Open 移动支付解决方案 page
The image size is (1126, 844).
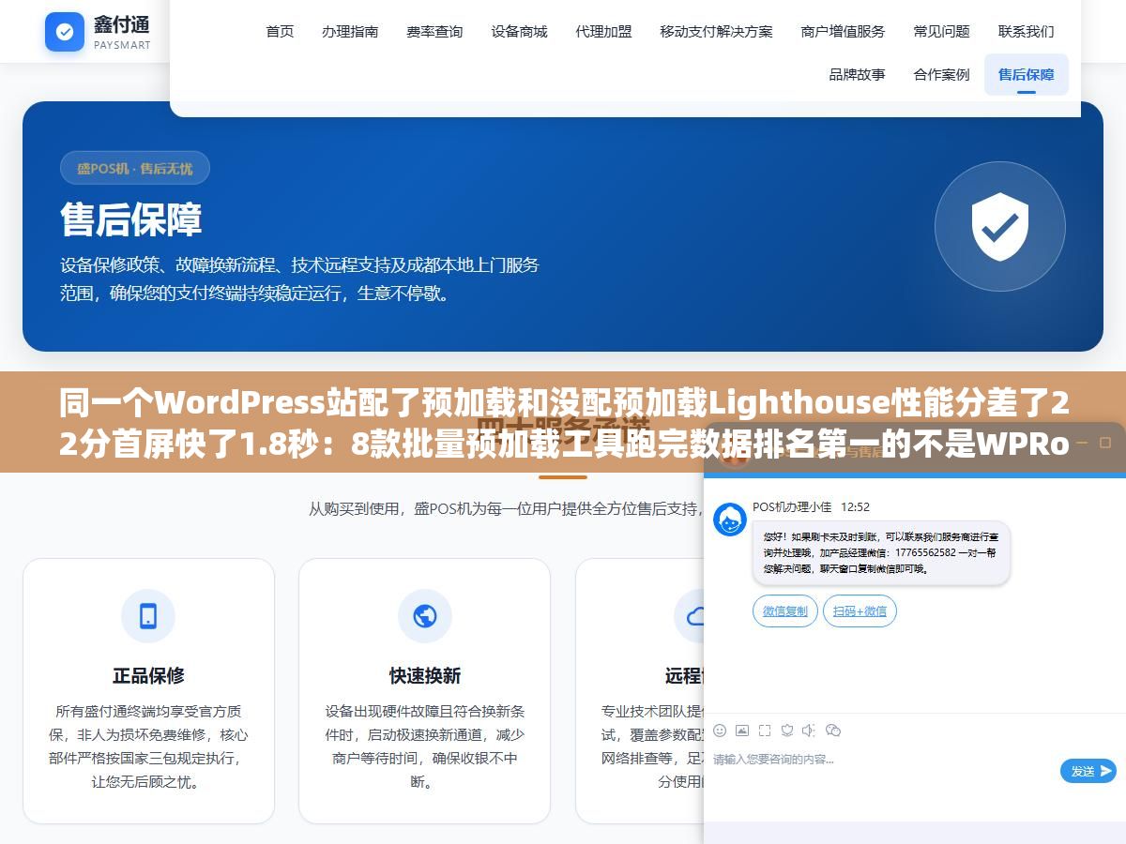point(716,31)
